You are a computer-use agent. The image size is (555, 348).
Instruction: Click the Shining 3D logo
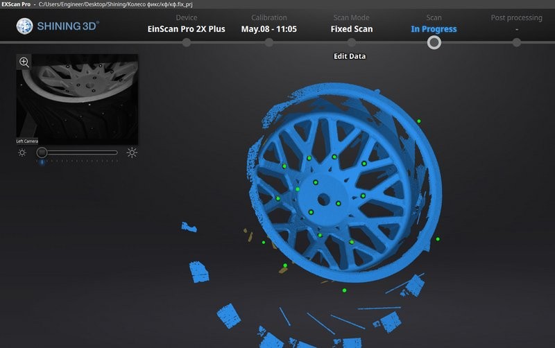click(58, 26)
